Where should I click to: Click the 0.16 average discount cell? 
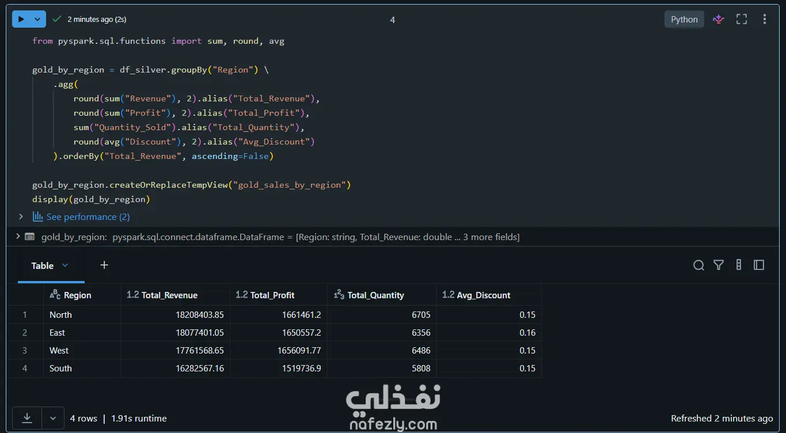pyautogui.click(x=489, y=332)
